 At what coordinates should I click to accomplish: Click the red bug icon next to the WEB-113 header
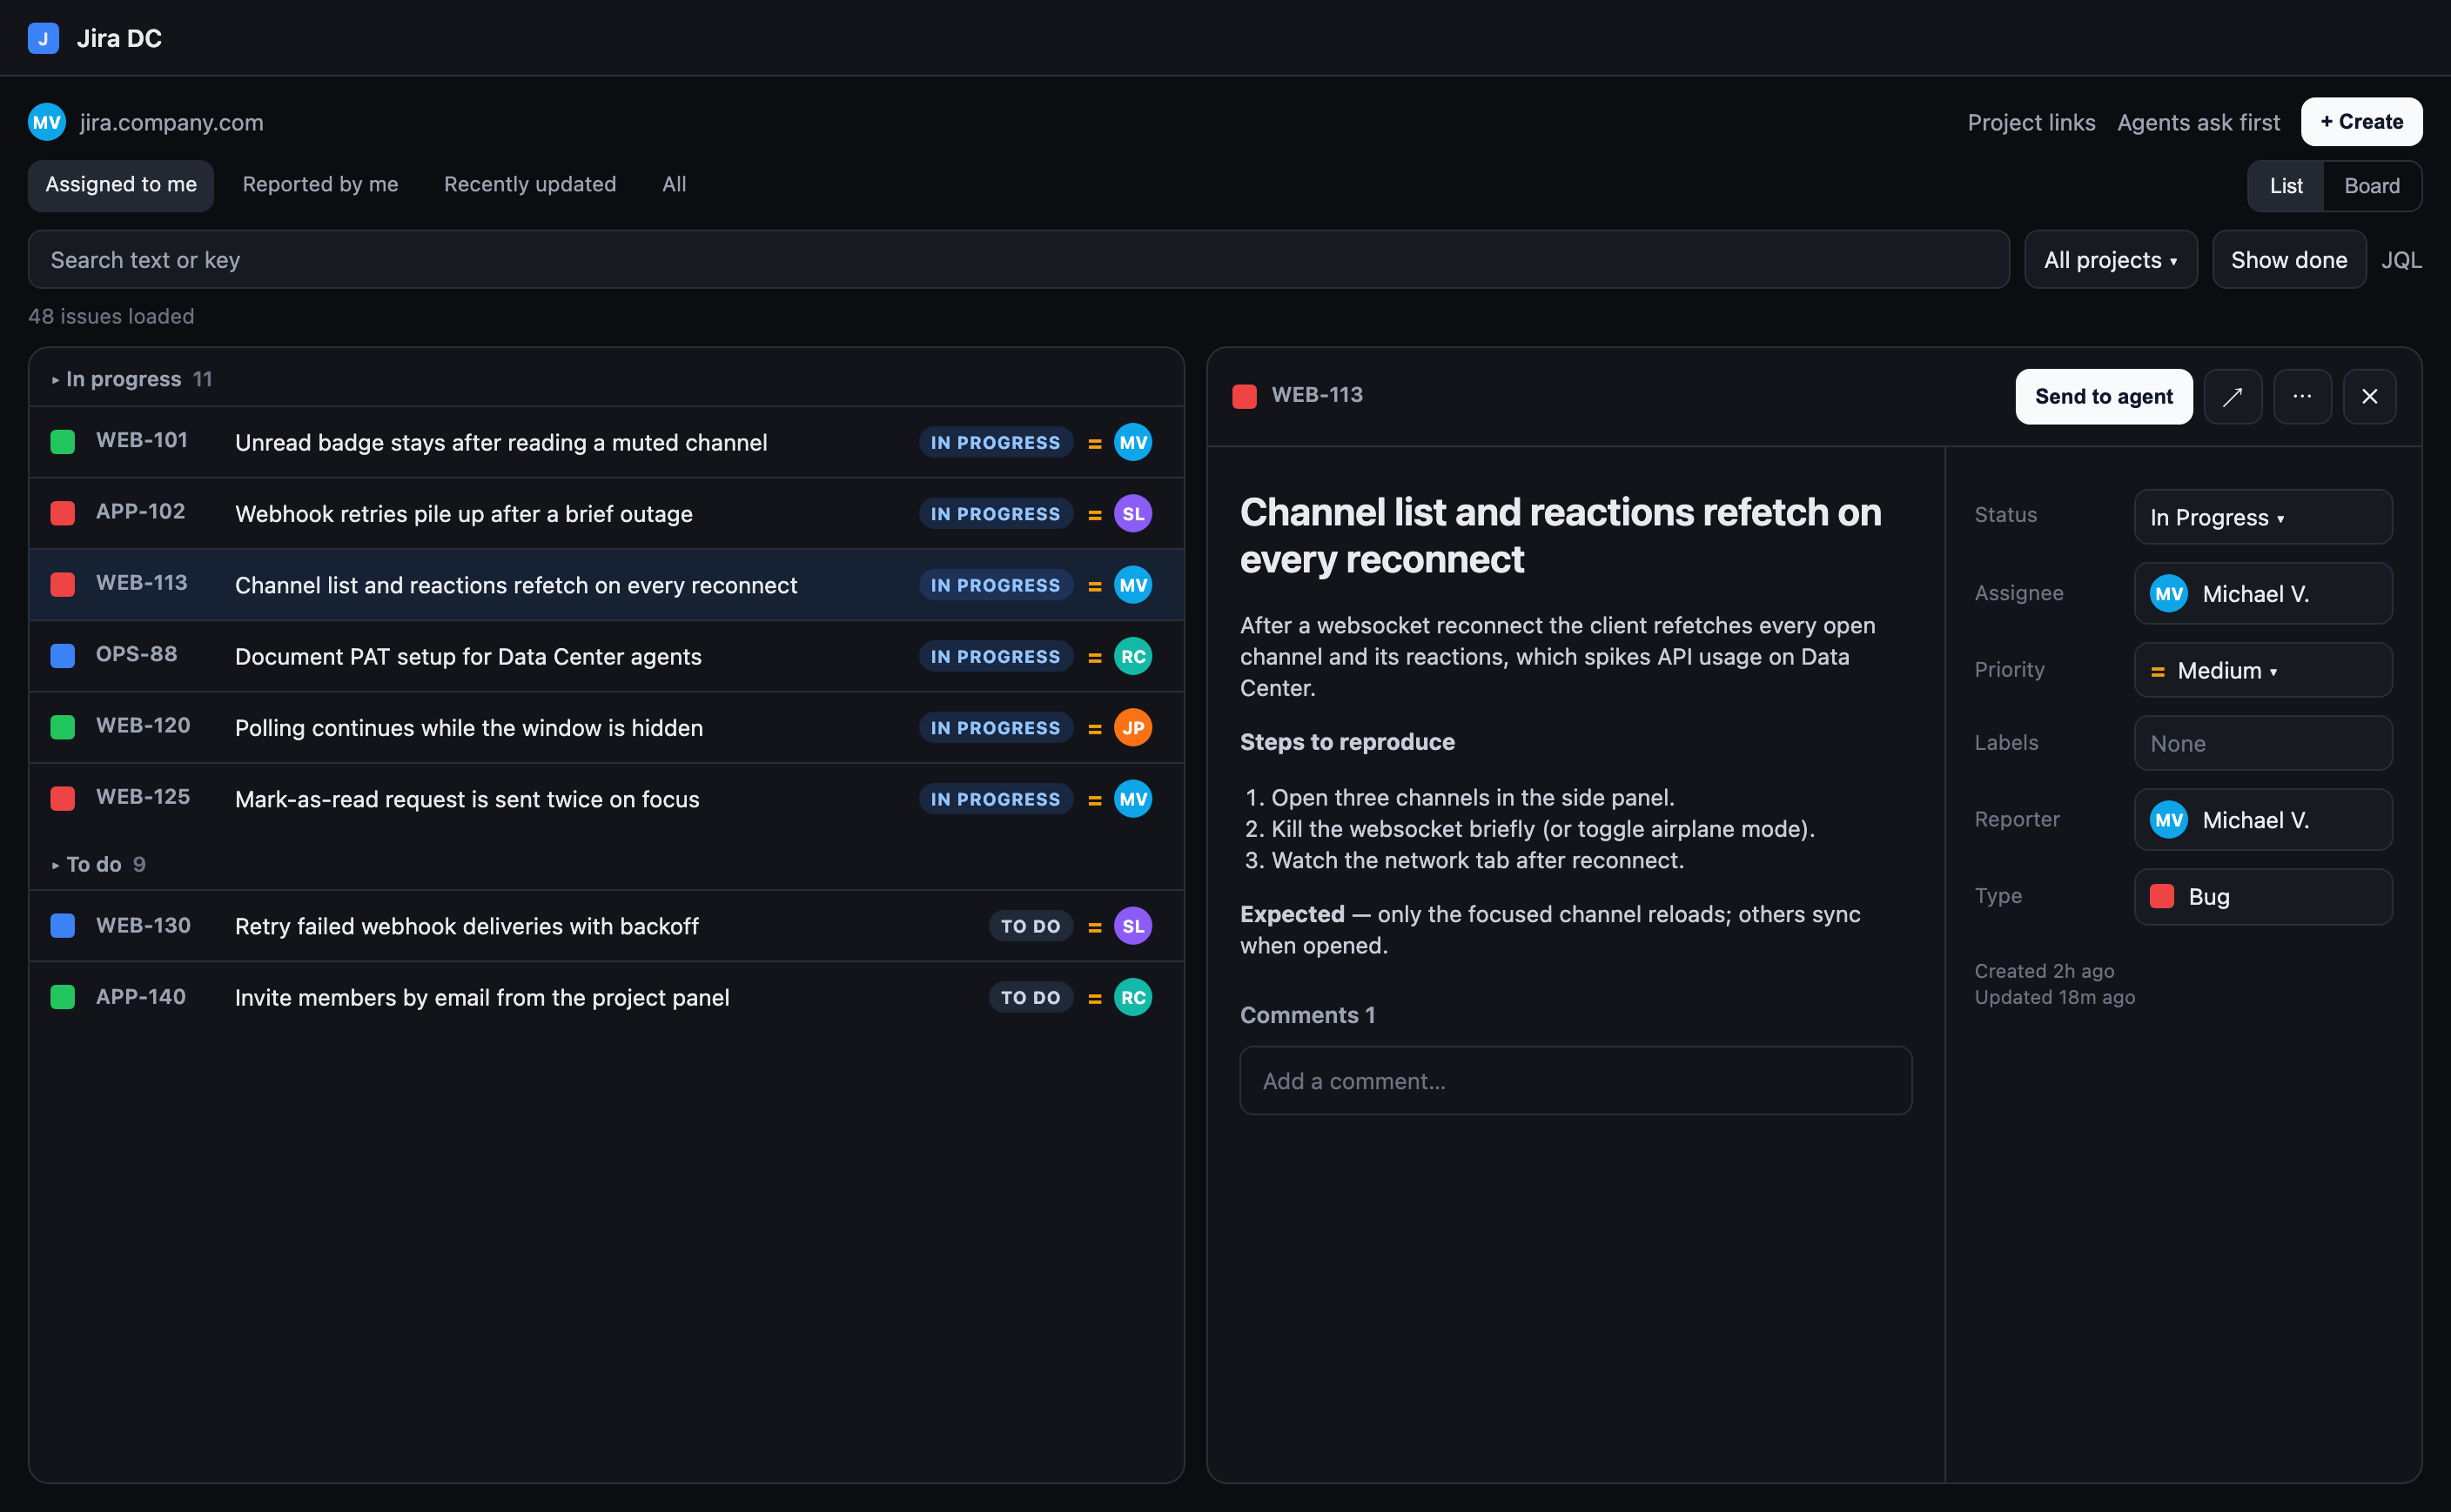coord(1245,397)
